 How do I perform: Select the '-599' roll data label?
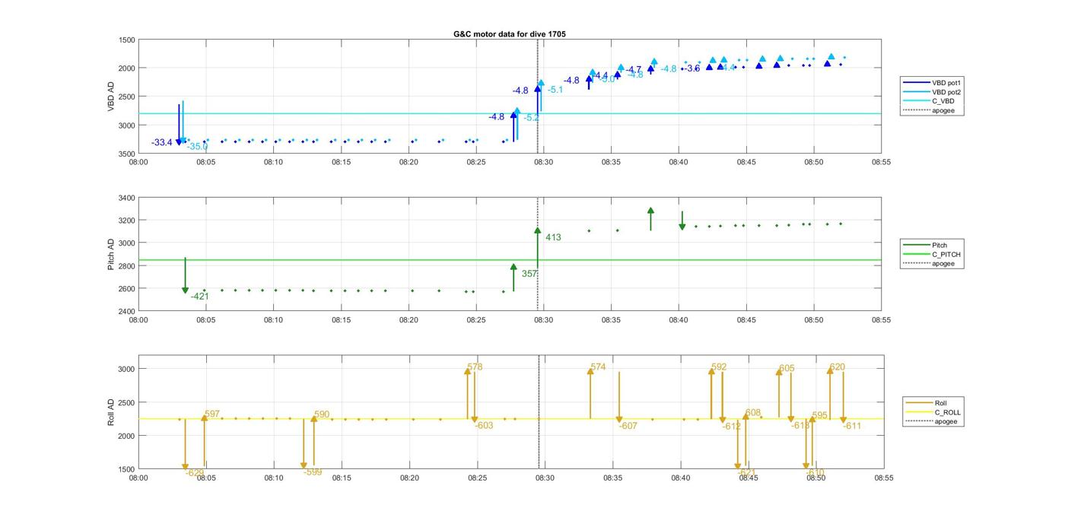coord(313,473)
